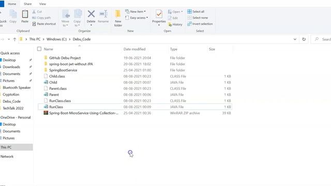Image resolution: width=331 pixels, height=186 pixels.
Task: Click the Parent Java file icon
Action: [x=46, y=95]
